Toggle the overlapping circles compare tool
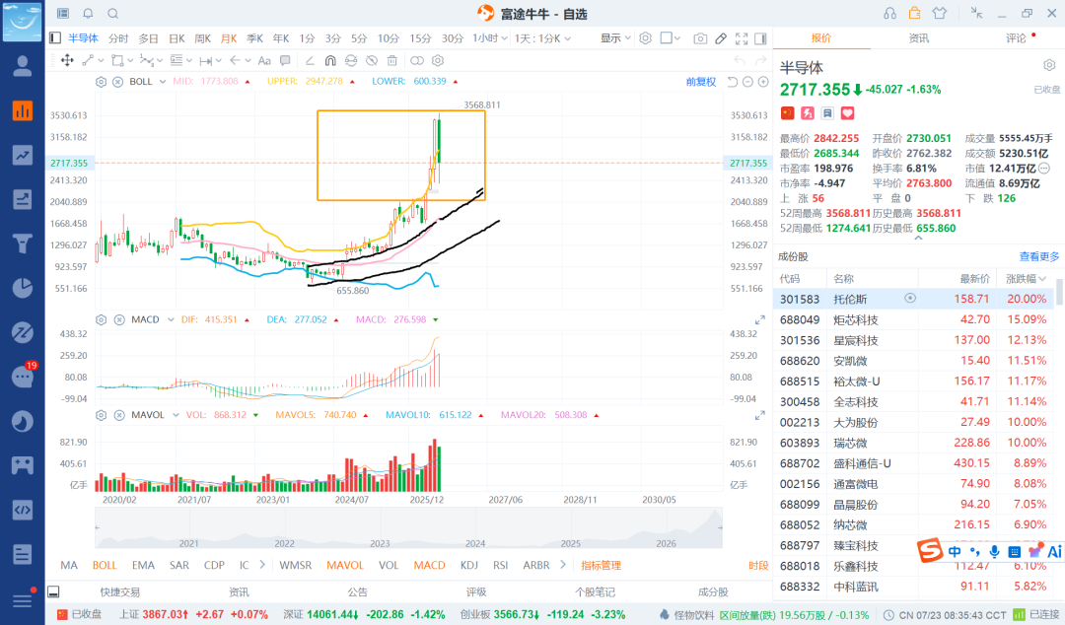 (x=417, y=60)
